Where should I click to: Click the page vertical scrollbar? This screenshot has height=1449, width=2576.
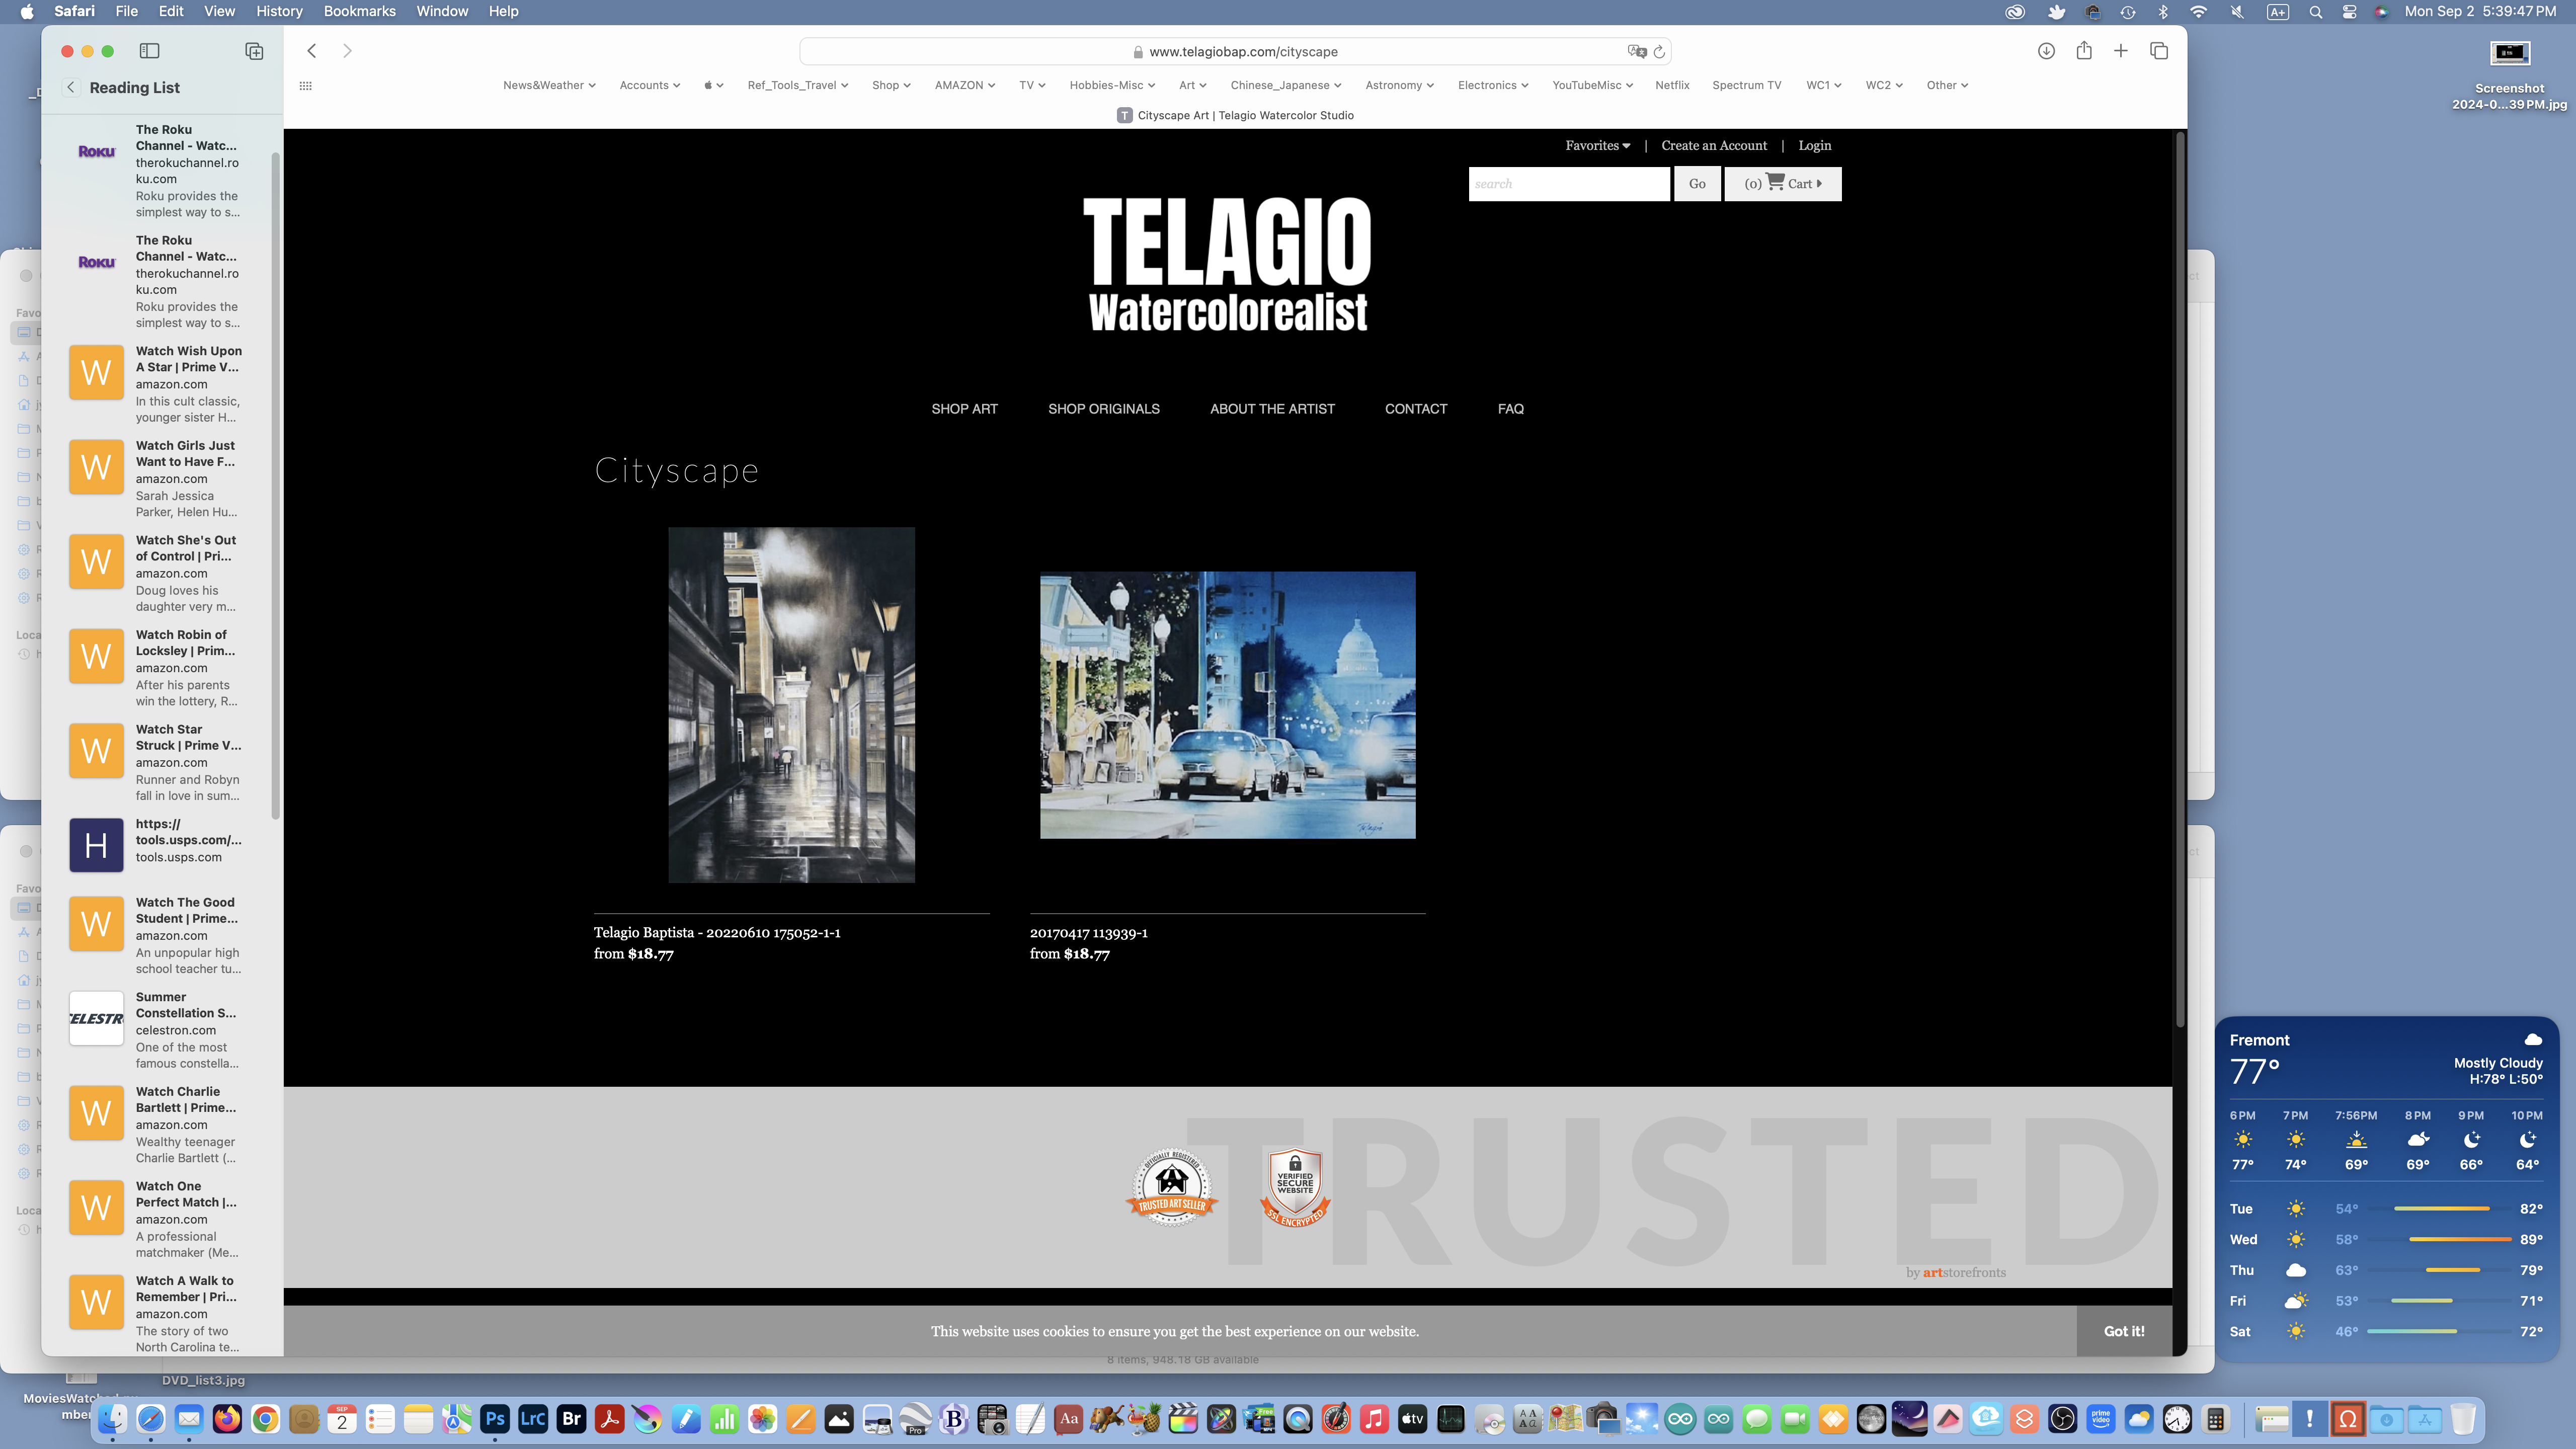click(x=2180, y=580)
